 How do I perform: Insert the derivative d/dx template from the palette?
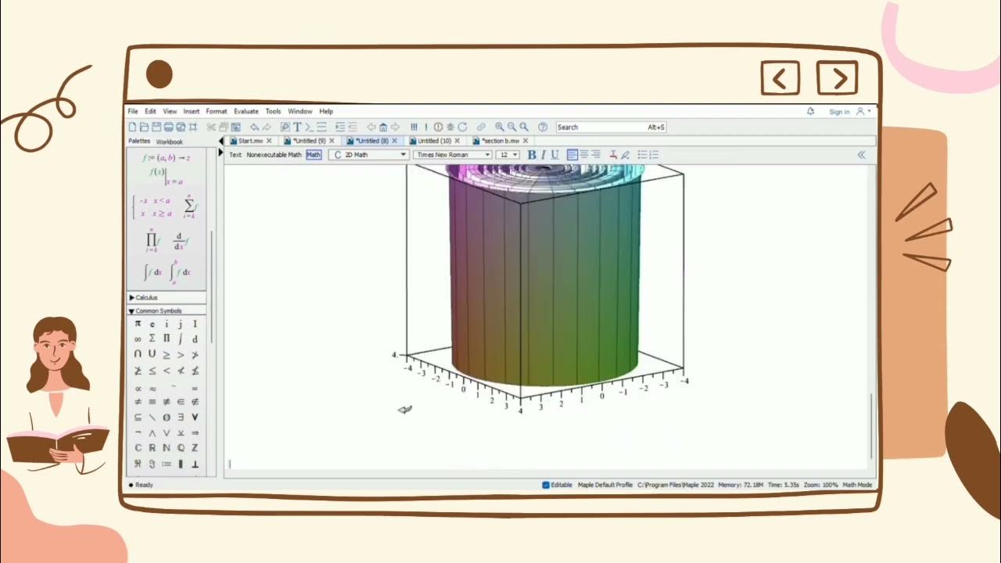pyautogui.click(x=181, y=240)
